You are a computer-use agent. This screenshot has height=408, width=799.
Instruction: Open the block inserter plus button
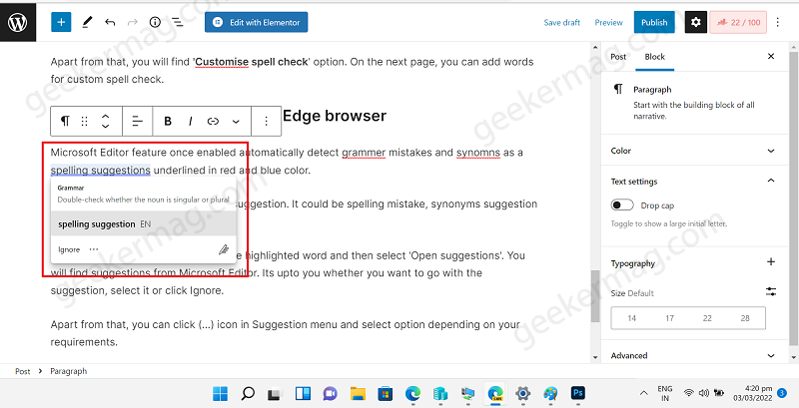pos(61,22)
